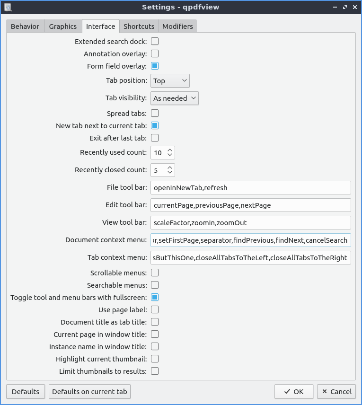Disable New tab next to current tab

pyautogui.click(x=155, y=126)
